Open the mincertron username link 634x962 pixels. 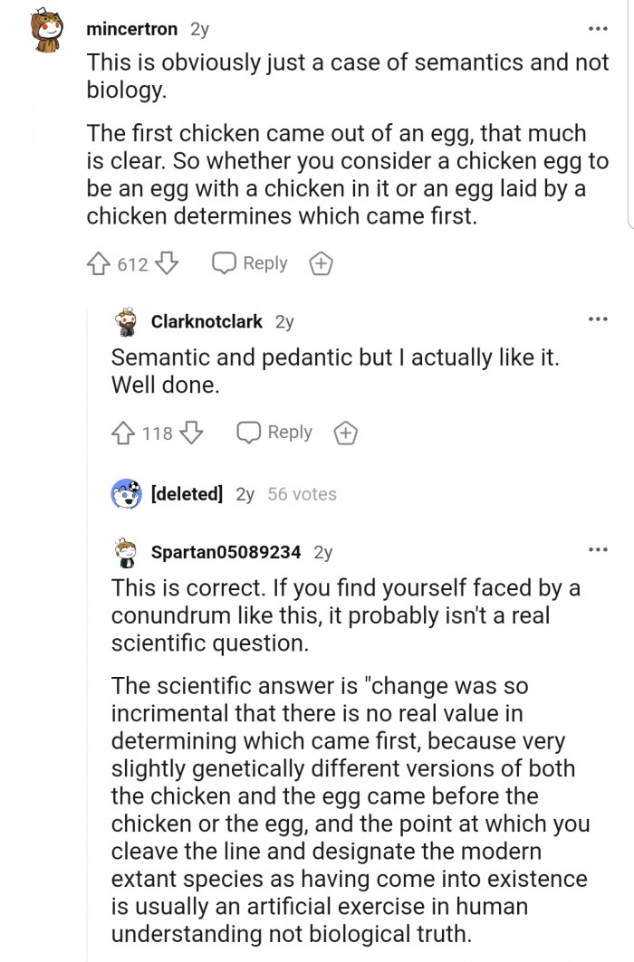coord(131,29)
